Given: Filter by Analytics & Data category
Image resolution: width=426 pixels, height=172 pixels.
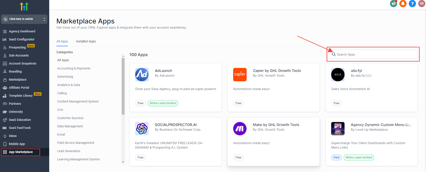Looking at the screenshot, I should tap(69, 85).
